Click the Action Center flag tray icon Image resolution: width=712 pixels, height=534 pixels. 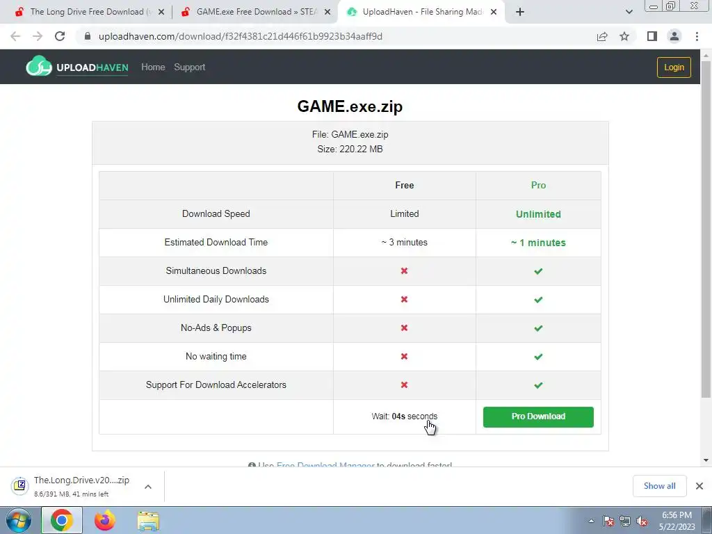[608, 521]
